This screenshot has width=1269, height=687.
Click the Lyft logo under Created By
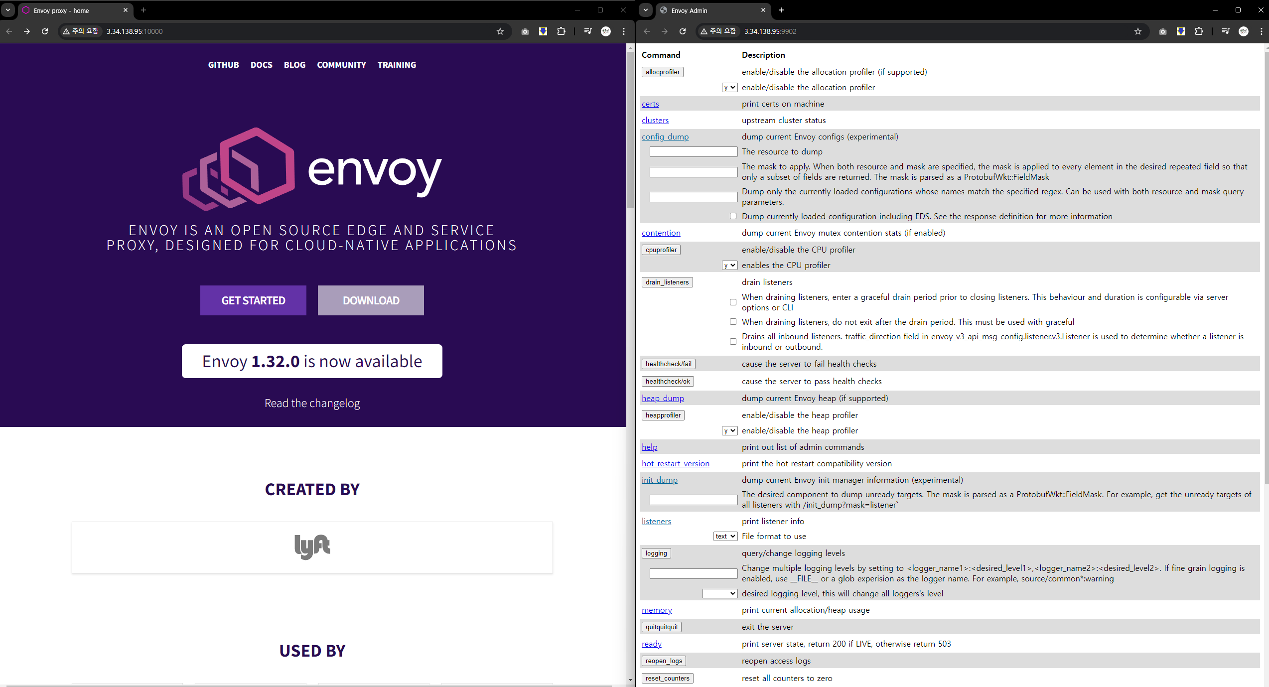[x=312, y=547]
